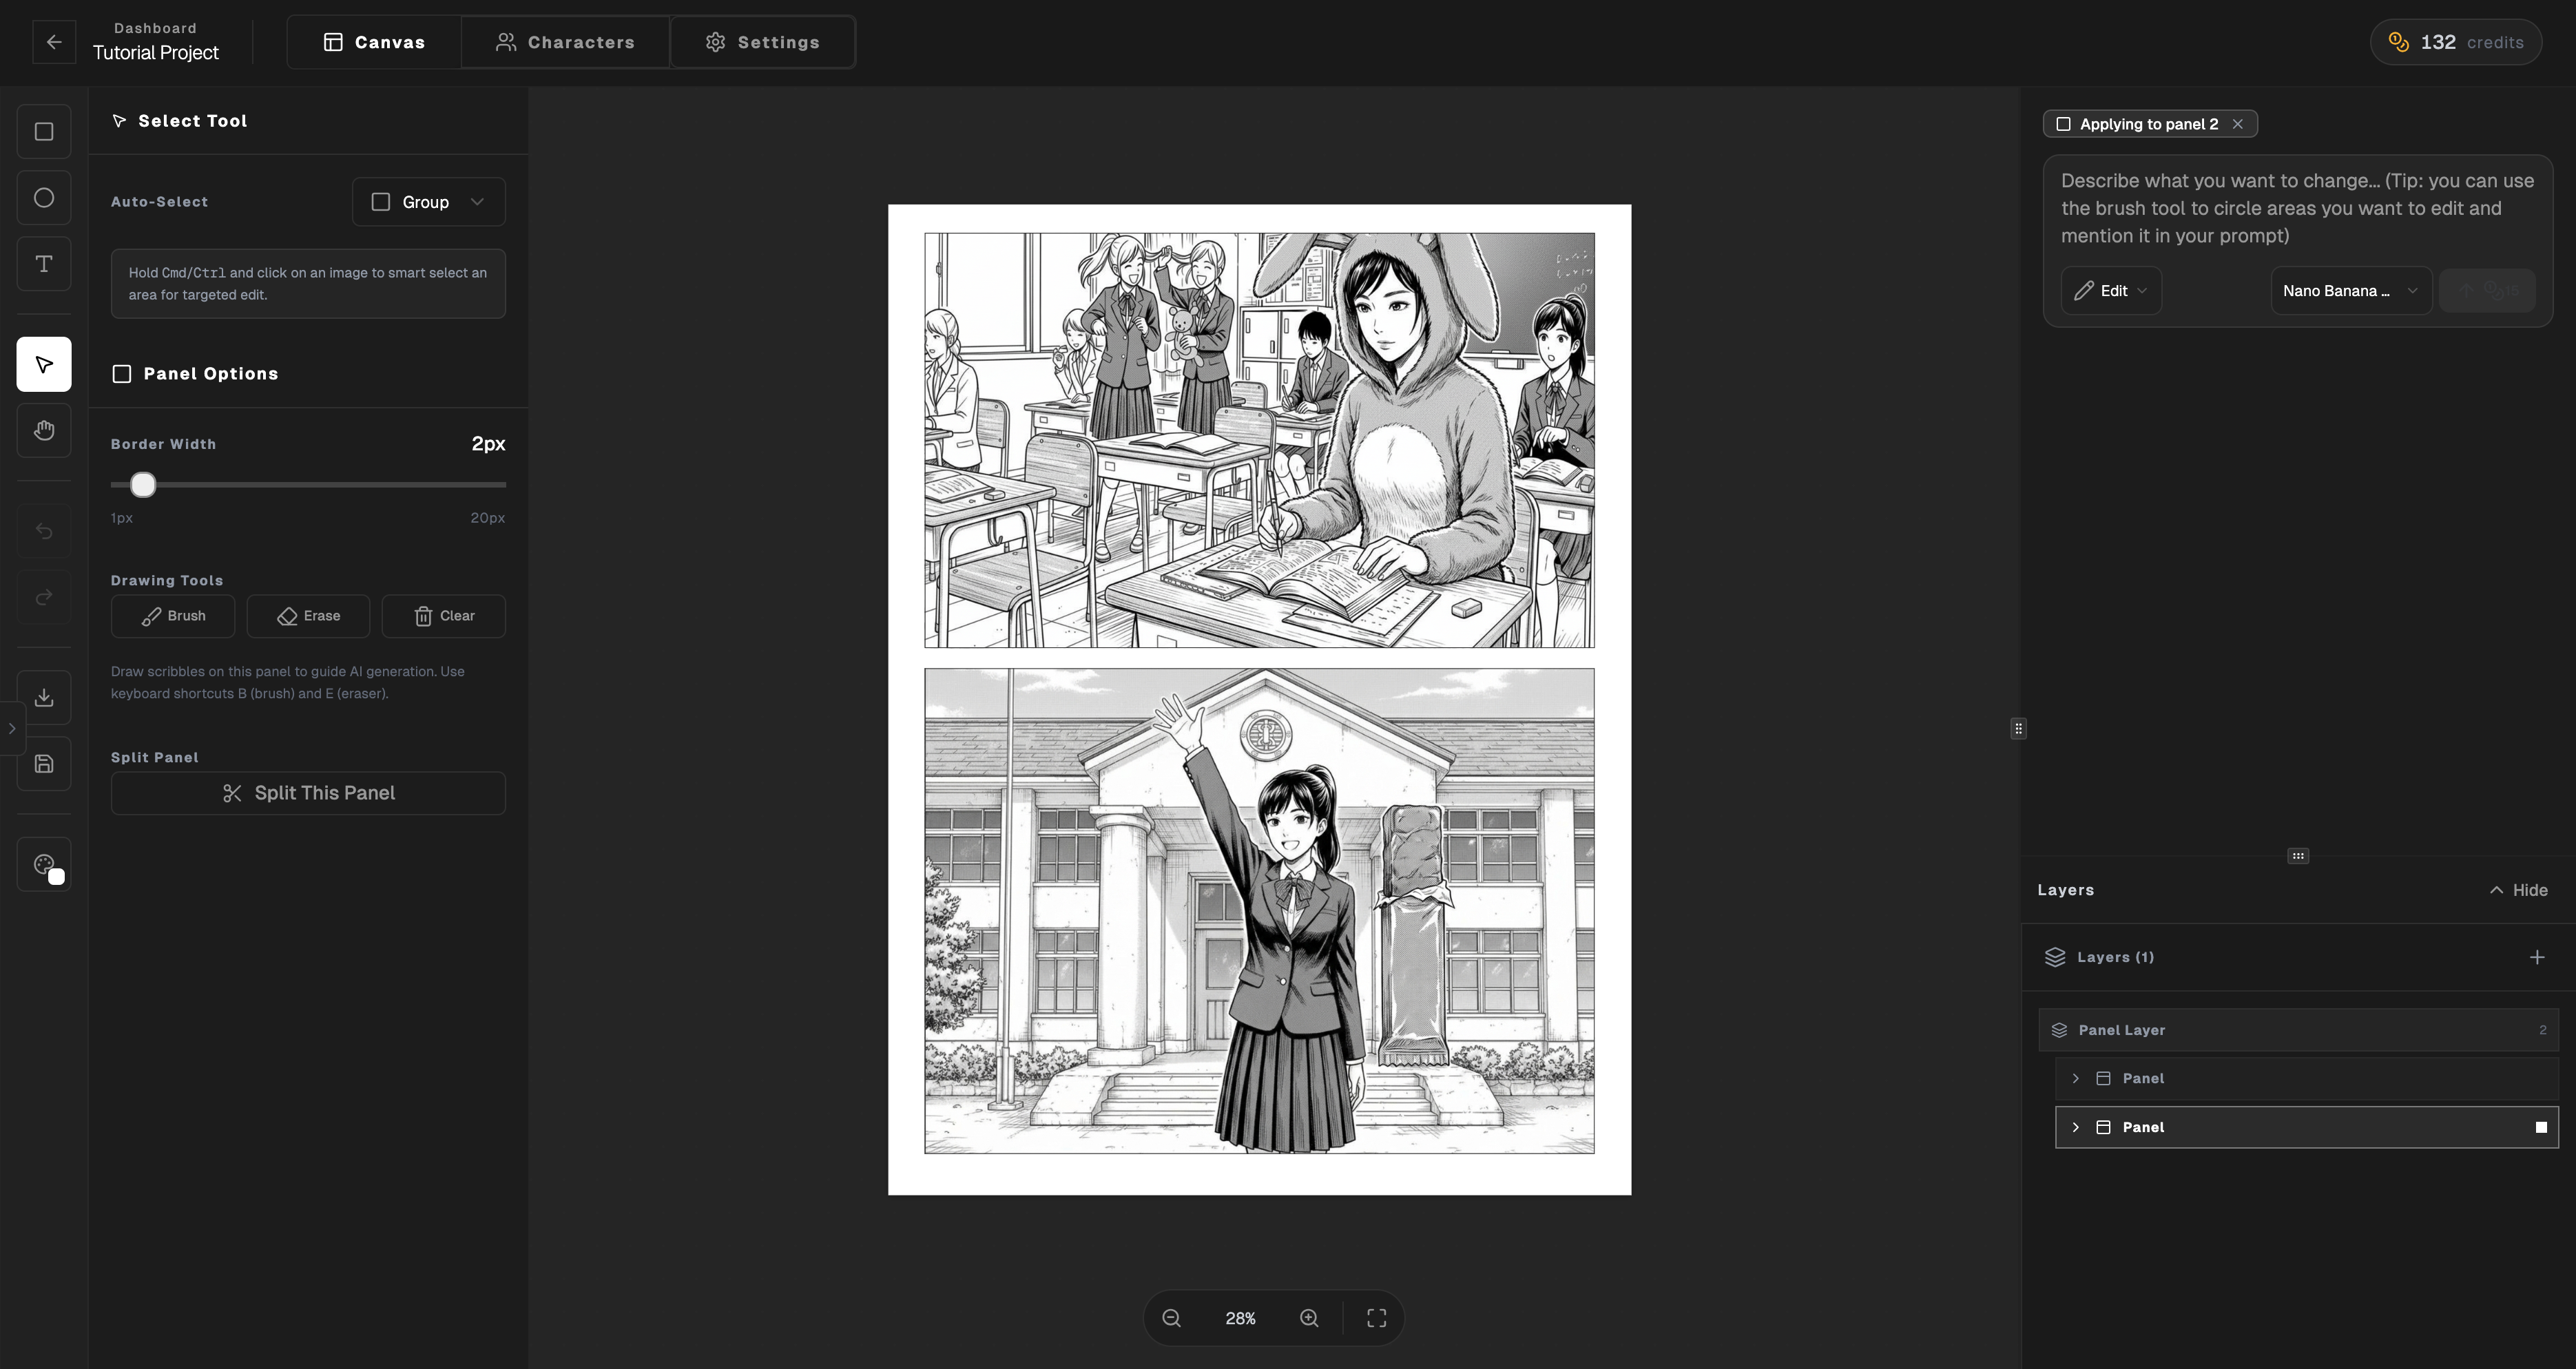Viewport: 2576px width, 1369px height.
Task: Click the Split This Panel button
Action: click(308, 792)
